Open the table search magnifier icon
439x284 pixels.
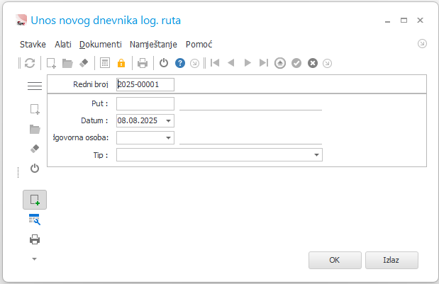click(x=35, y=220)
